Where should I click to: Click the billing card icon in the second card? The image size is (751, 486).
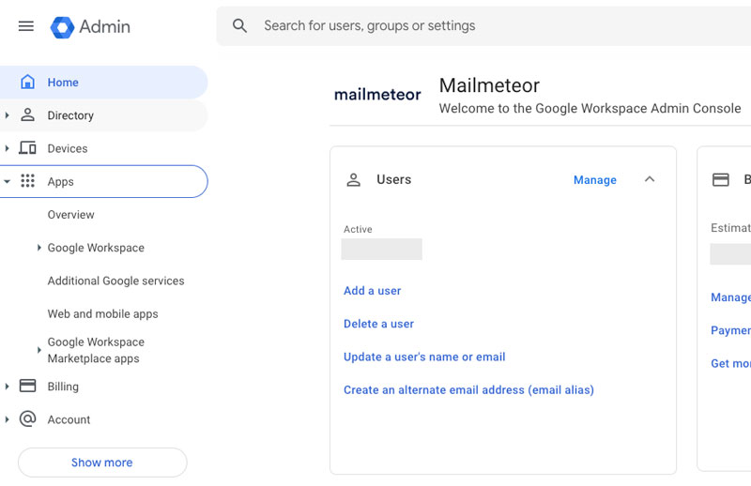(720, 180)
